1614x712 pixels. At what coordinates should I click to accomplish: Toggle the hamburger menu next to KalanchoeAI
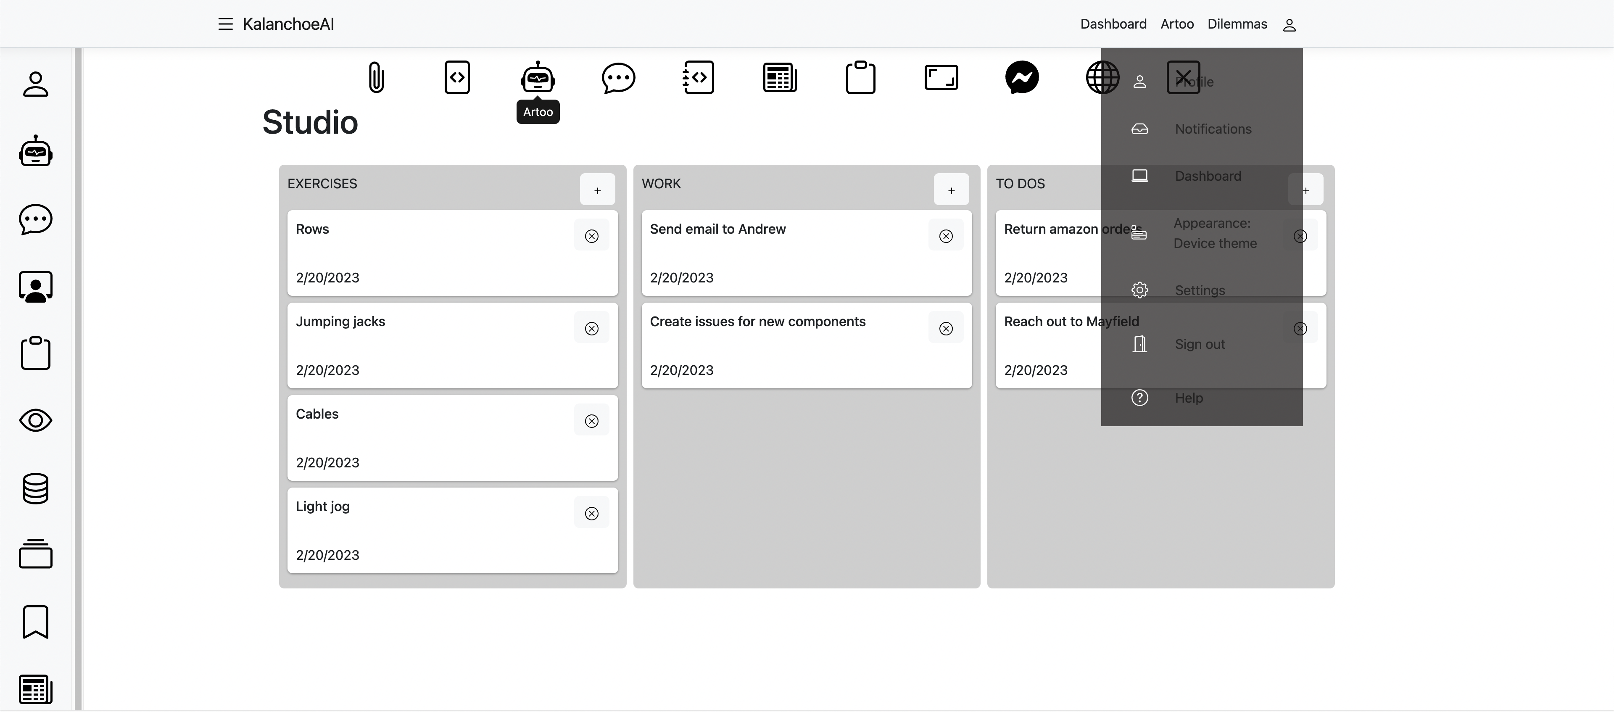226,24
